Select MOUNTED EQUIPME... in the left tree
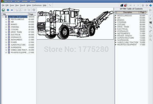 (19, 52)
